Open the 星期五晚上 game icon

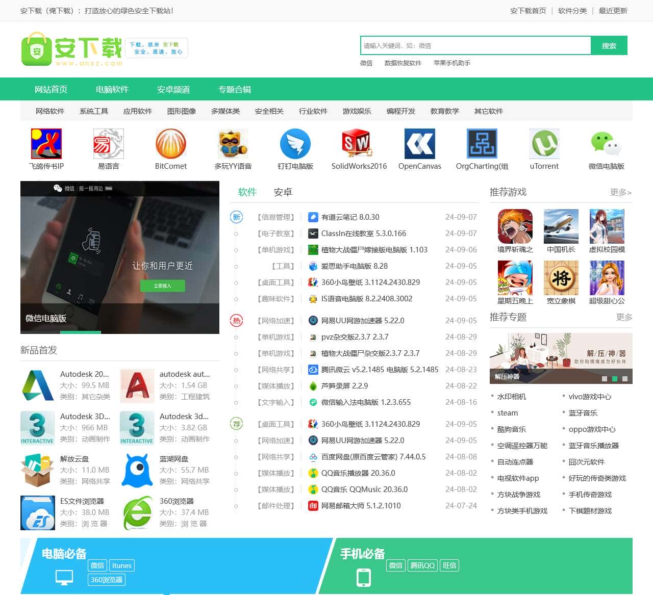click(x=515, y=278)
